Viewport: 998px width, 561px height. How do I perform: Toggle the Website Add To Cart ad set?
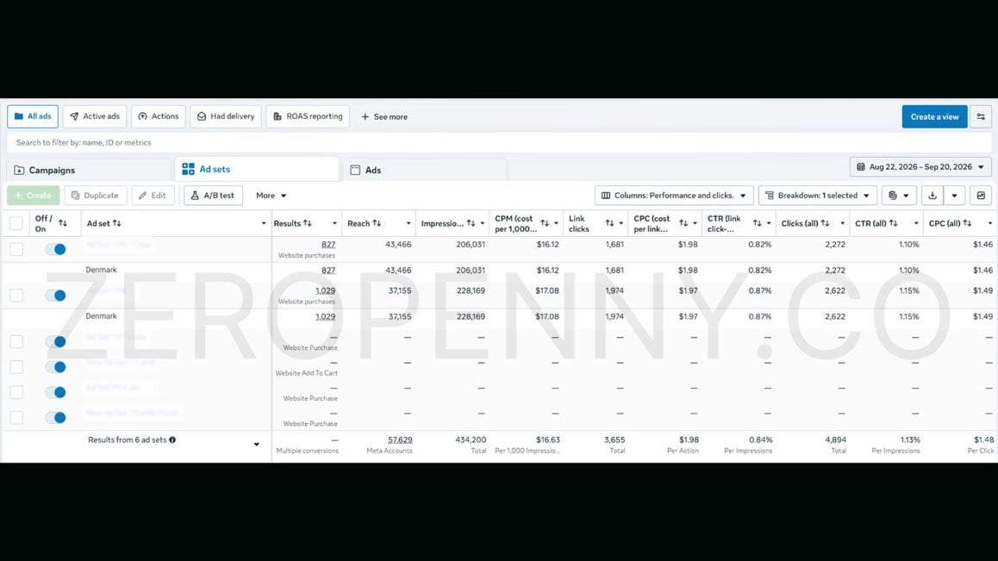[55, 367]
